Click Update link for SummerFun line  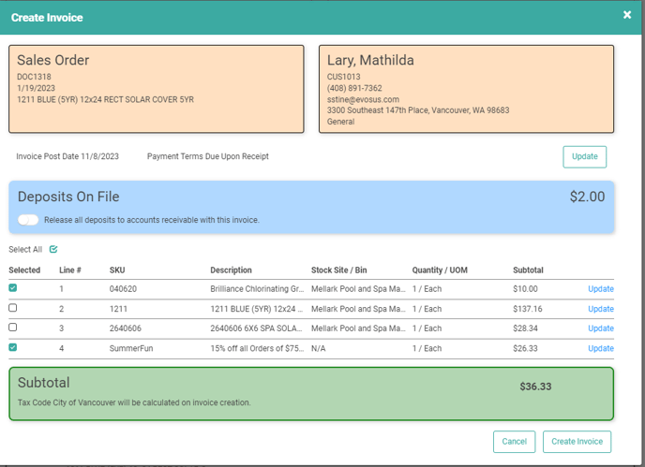coord(600,348)
